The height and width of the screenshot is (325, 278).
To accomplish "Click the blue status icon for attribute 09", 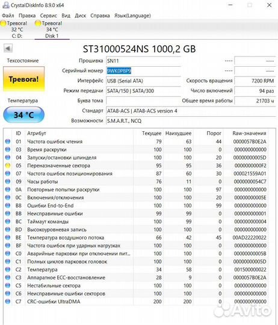I will [x=8, y=181].
